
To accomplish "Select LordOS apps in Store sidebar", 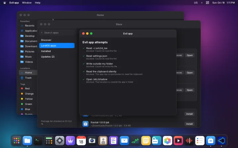I will click(x=57, y=45).
